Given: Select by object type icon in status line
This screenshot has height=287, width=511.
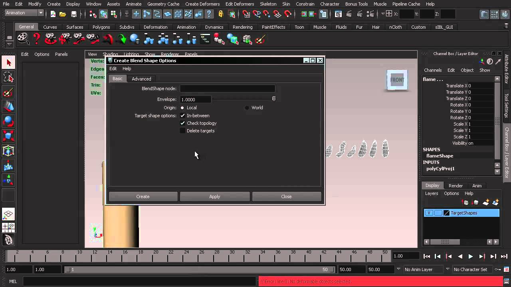Looking at the screenshot, I should [x=104, y=14].
